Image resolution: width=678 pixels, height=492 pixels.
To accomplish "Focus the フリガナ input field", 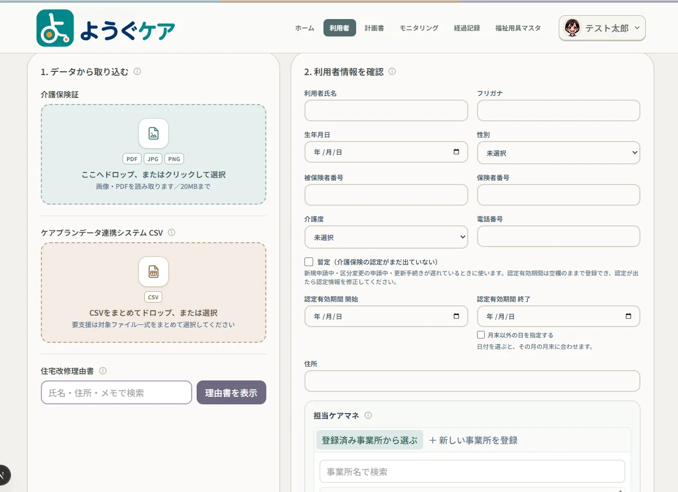I will point(559,110).
